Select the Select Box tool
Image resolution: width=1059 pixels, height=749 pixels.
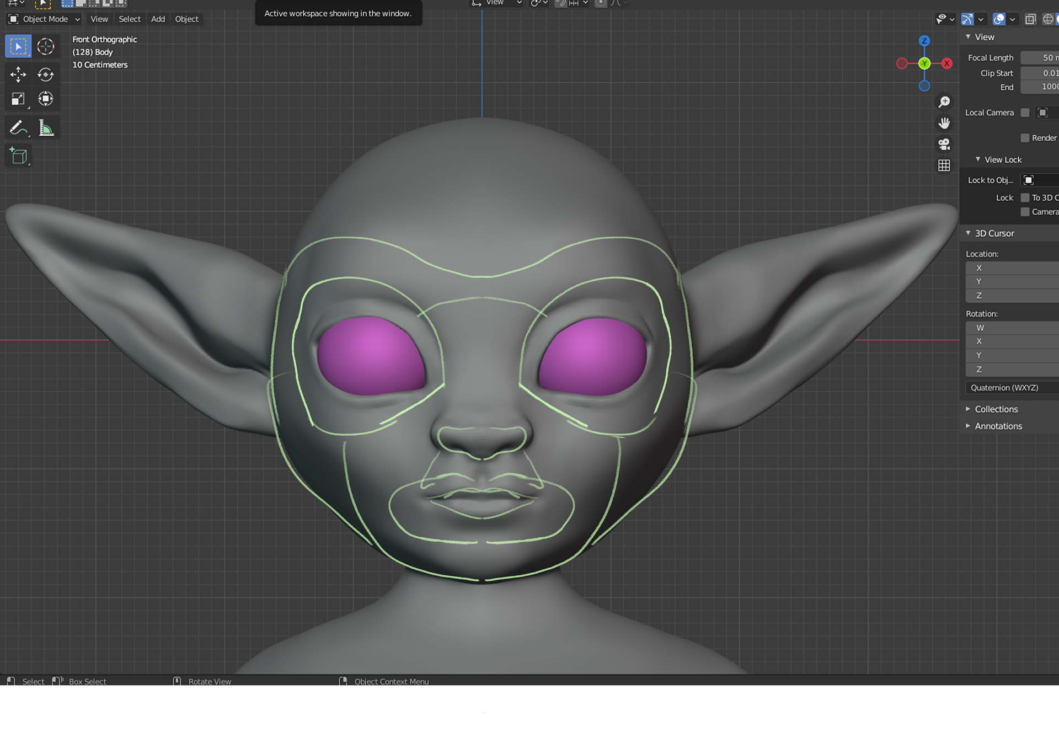[x=18, y=47]
